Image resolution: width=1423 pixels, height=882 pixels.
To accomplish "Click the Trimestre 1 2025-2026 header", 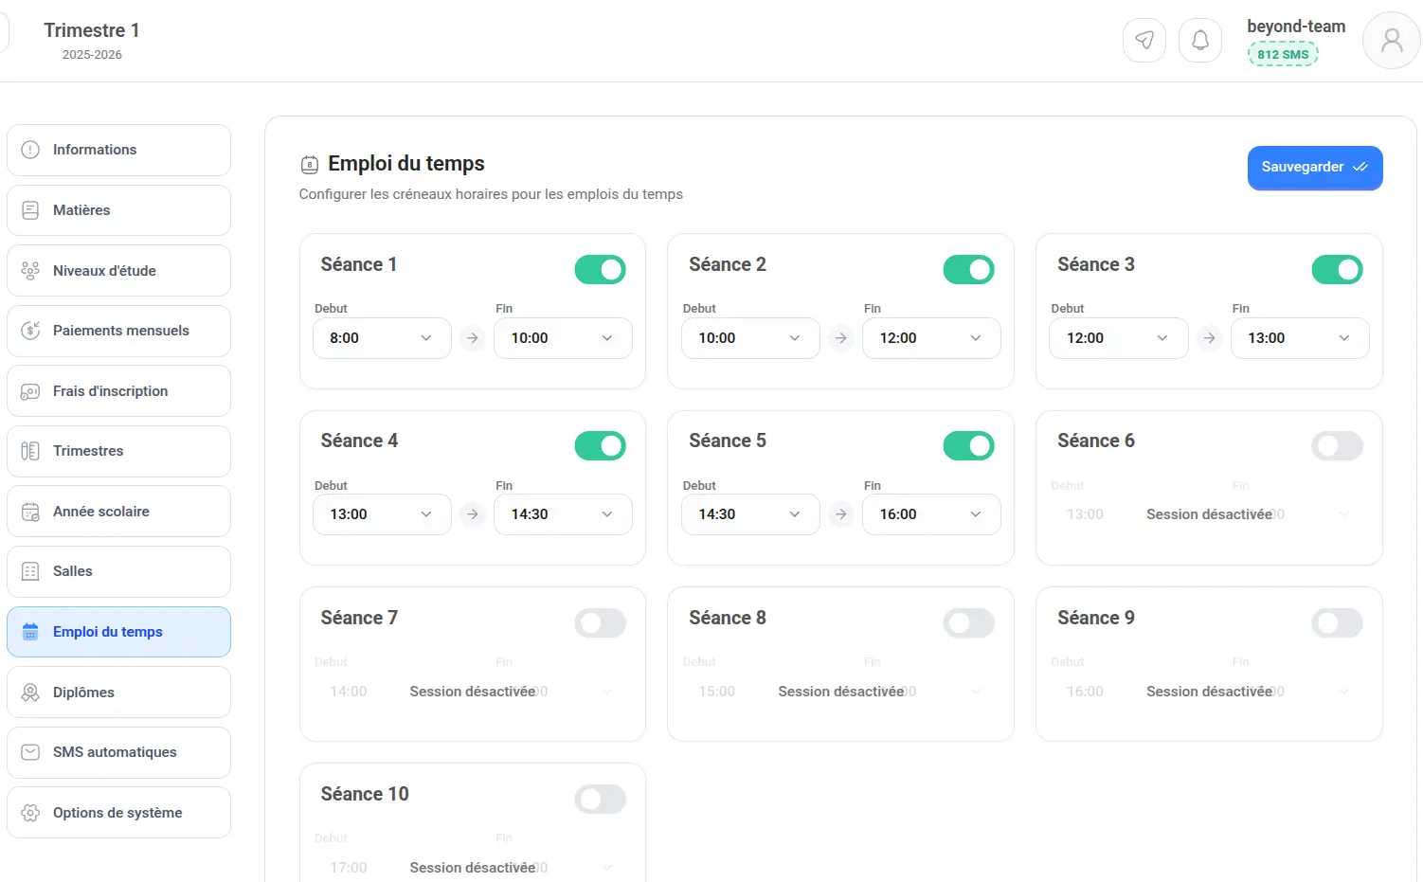I will click(92, 41).
